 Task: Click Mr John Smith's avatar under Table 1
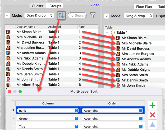pos(118,86)
